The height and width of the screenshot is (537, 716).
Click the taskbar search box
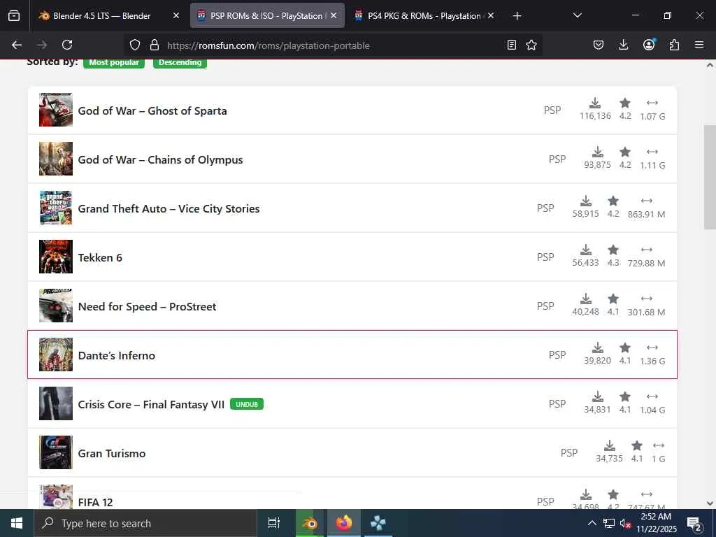click(145, 523)
